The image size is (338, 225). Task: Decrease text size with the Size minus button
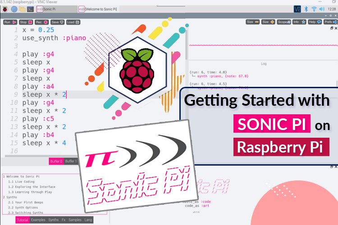point(253,22)
